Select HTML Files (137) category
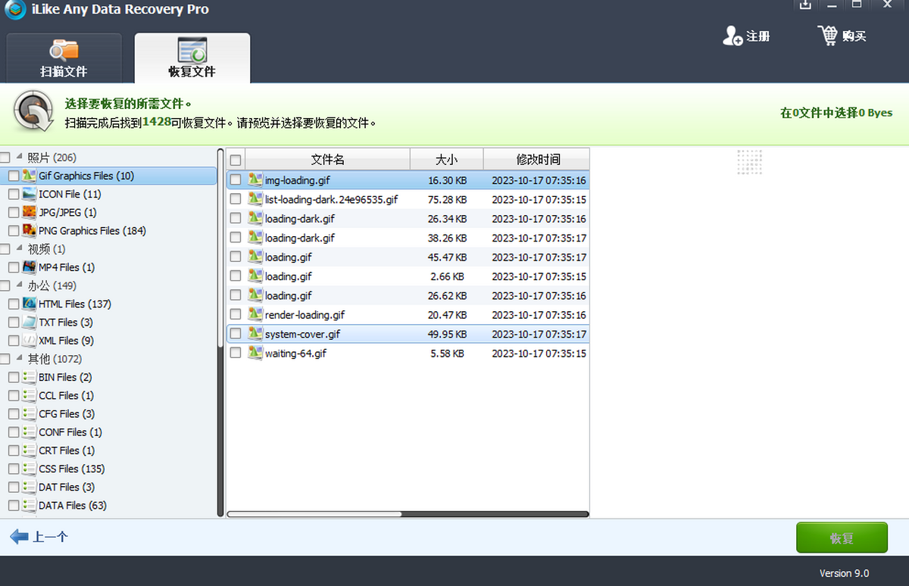The width and height of the screenshot is (909, 586). click(x=75, y=304)
